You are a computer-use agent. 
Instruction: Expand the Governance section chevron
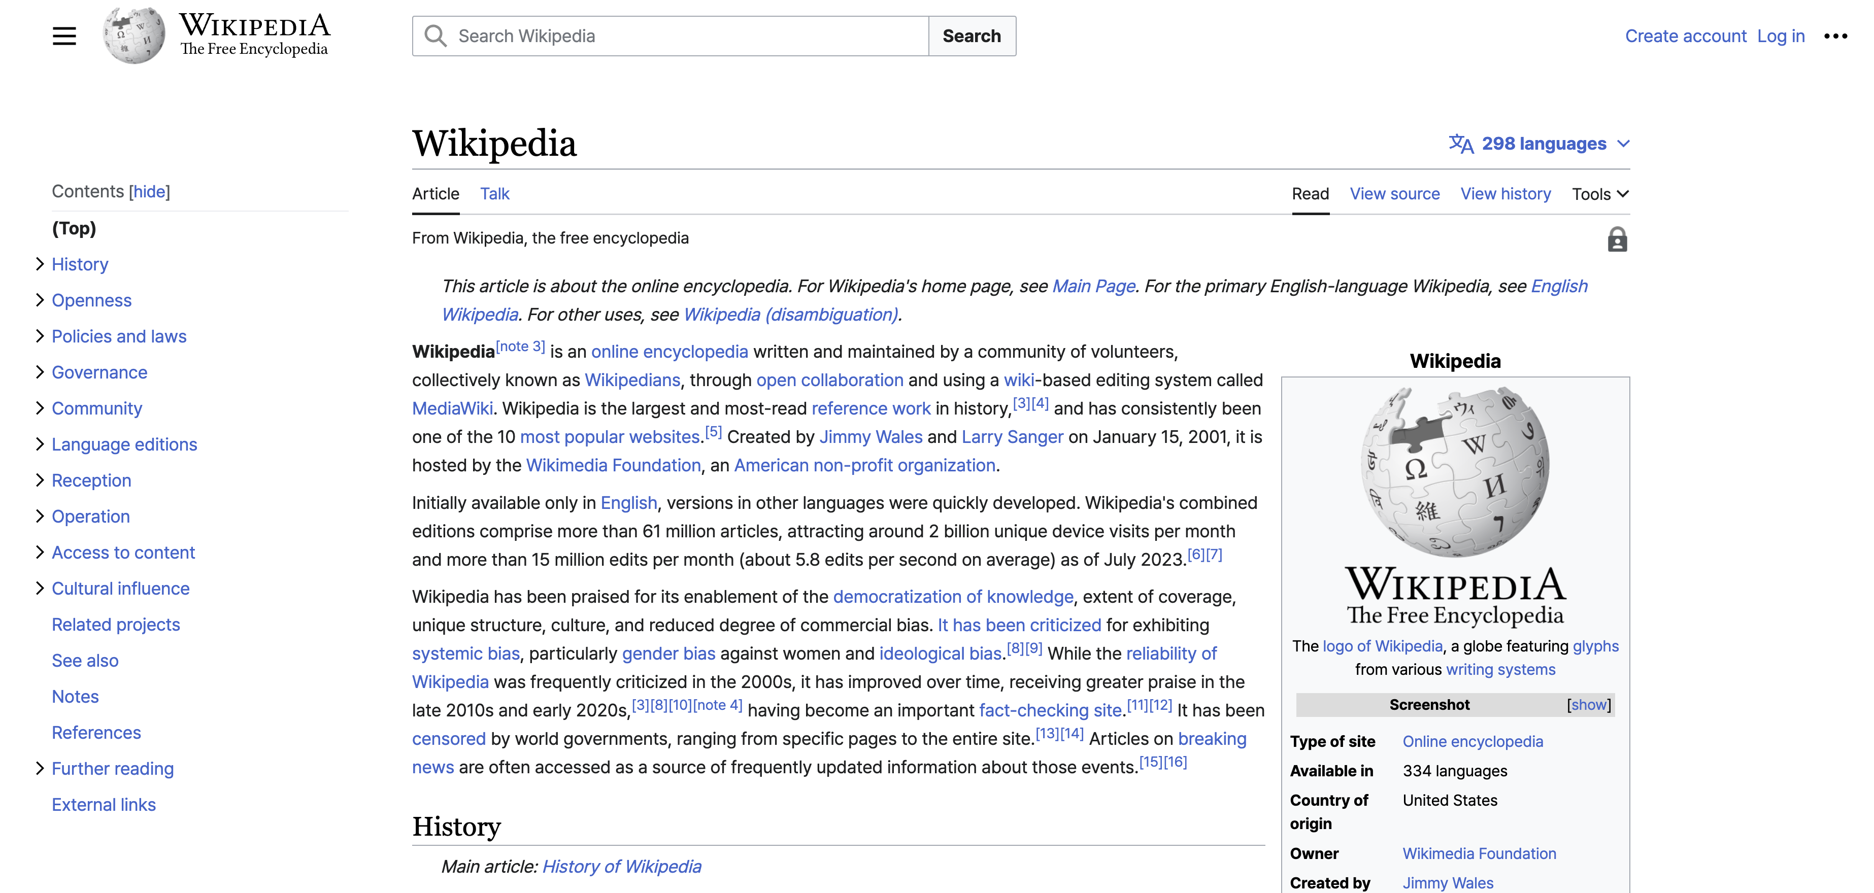click(40, 372)
